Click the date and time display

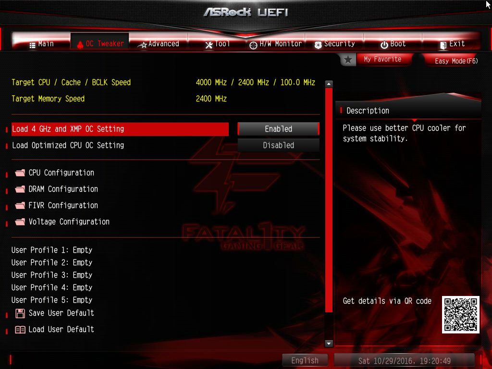pos(404,361)
